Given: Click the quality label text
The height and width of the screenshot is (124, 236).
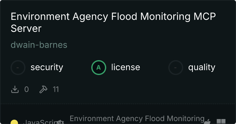Looking at the screenshot, I should tap(202, 67).
